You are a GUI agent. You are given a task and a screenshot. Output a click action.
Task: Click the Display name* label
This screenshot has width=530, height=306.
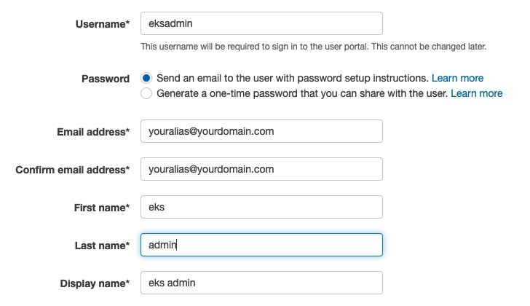tap(95, 283)
